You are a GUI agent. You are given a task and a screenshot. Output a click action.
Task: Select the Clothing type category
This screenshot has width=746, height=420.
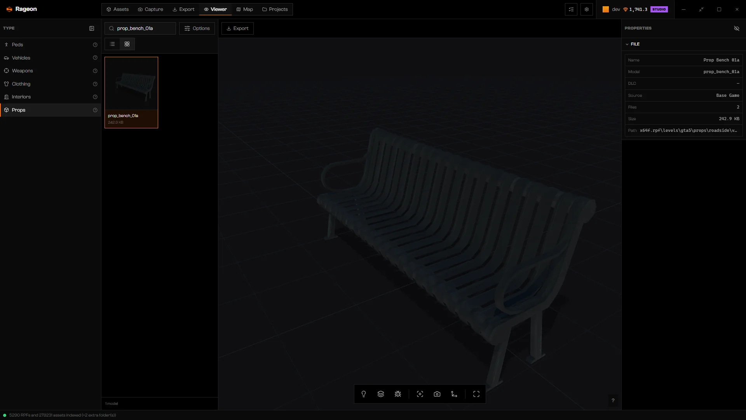(x=51, y=84)
